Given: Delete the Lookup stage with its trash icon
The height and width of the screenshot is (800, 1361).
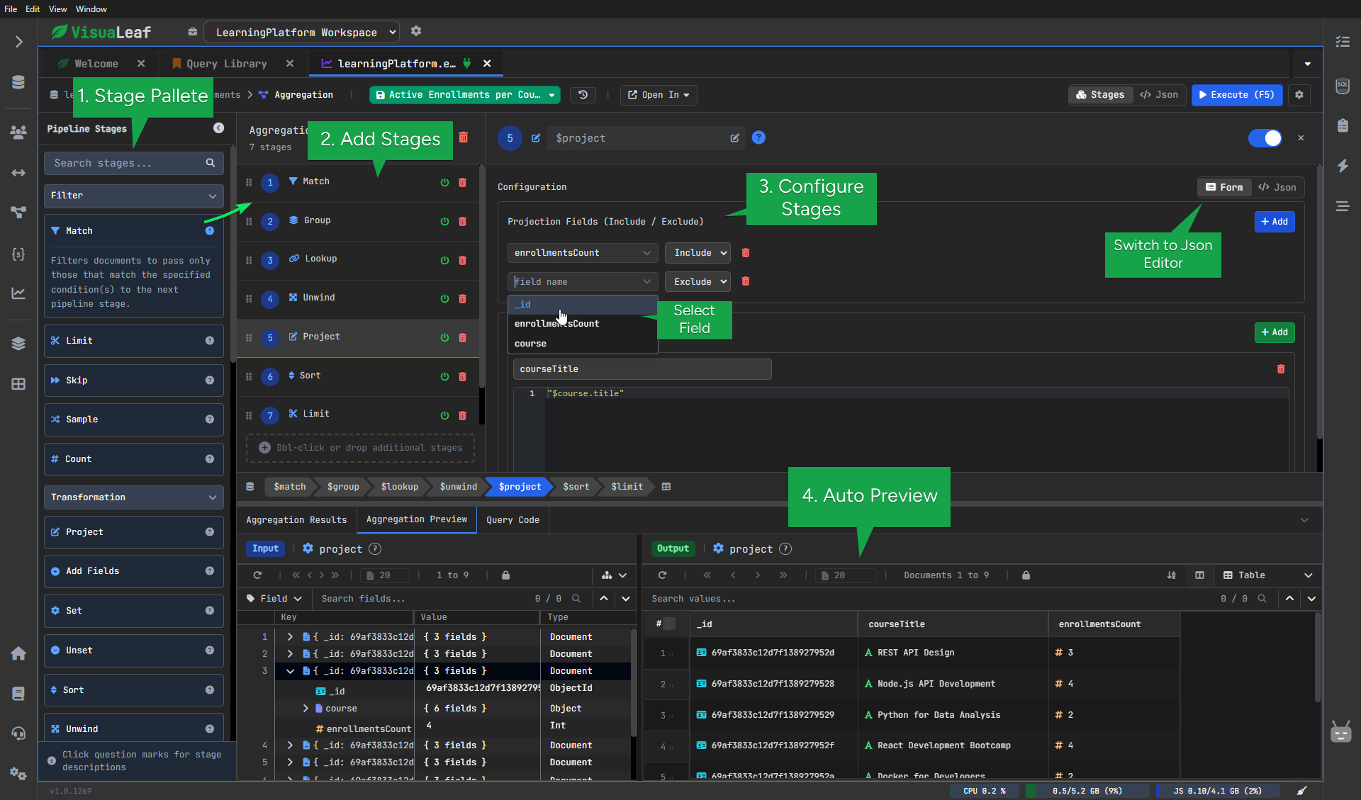Looking at the screenshot, I should [x=464, y=260].
